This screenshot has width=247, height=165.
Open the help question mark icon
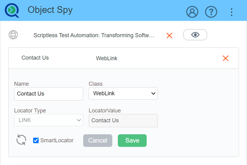(x=211, y=12)
